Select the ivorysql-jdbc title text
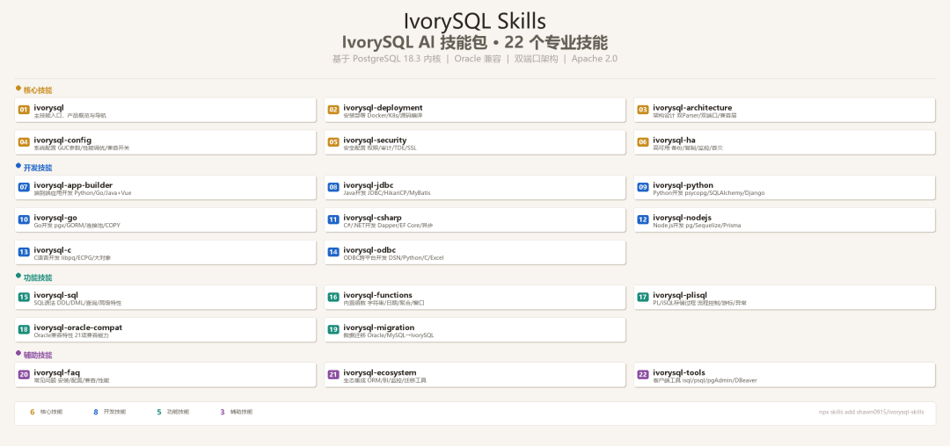This screenshot has width=950, height=446. pos(369,185)
